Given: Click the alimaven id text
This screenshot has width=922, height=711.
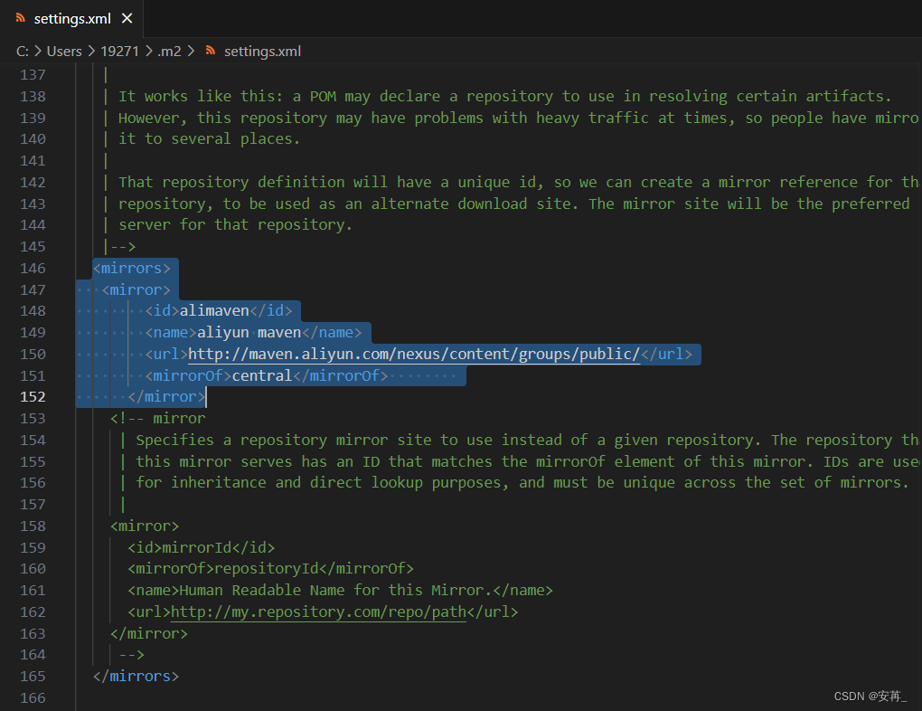Looking at the screenshot, I should [x=214, y=311].
